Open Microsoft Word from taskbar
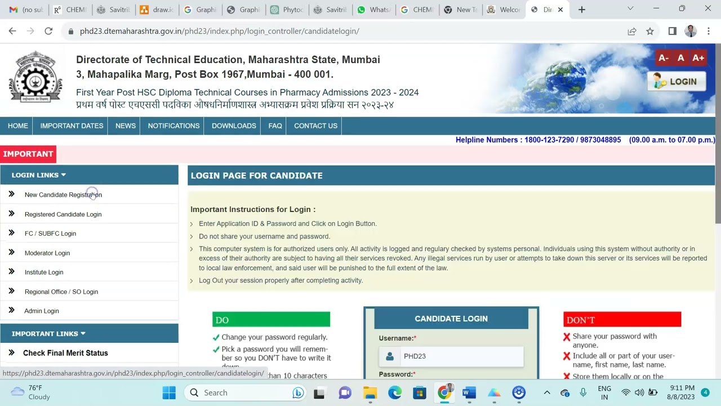 (x=469, y=392)
